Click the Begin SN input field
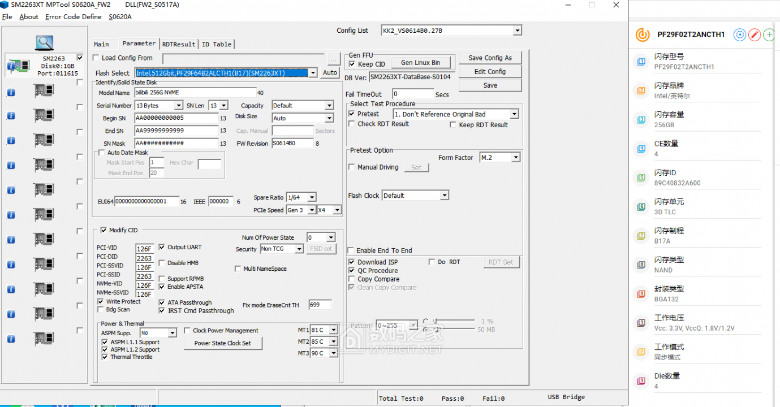This screenshot has width=780, height=407. click(176, 118)
